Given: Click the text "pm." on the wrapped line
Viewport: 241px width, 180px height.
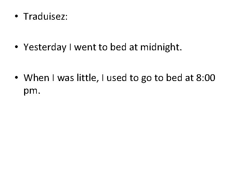Looking at the screenshot, I should click(x=32, y=91).
